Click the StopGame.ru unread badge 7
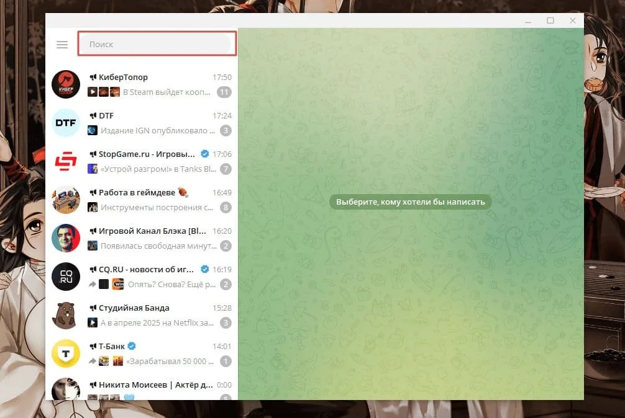The image size is (625, 418). pyautogui.click(x=226, y=169)
